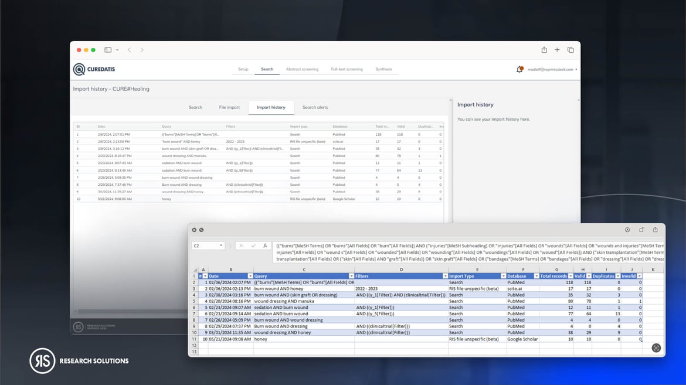686x385 pixels.
Task: Open a new tab with plus icon
Action: click(x=557, y=50)
